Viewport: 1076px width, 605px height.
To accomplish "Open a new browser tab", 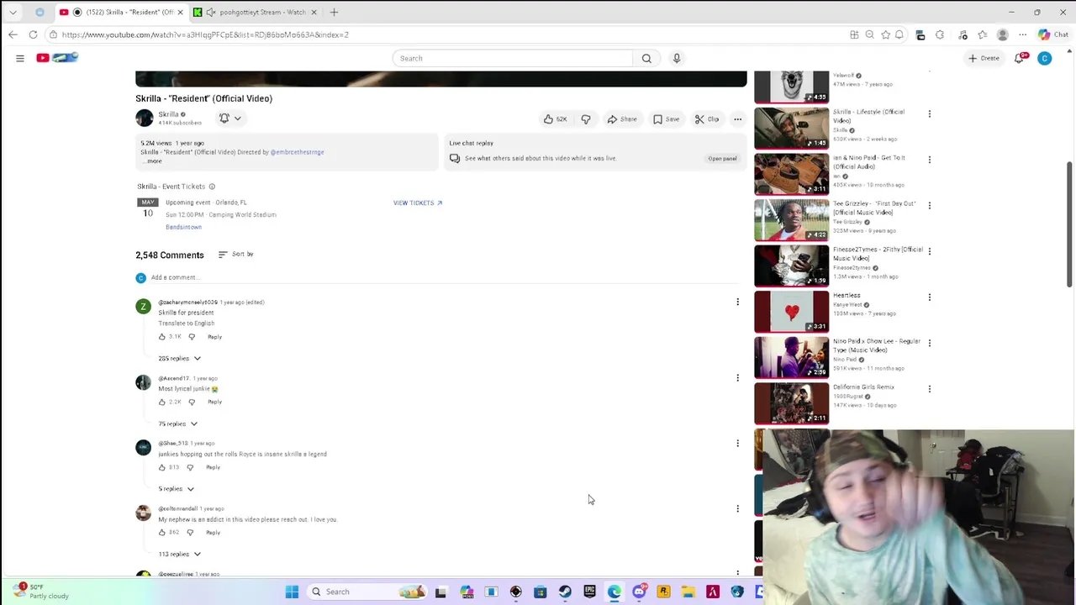I will (334, 12).
